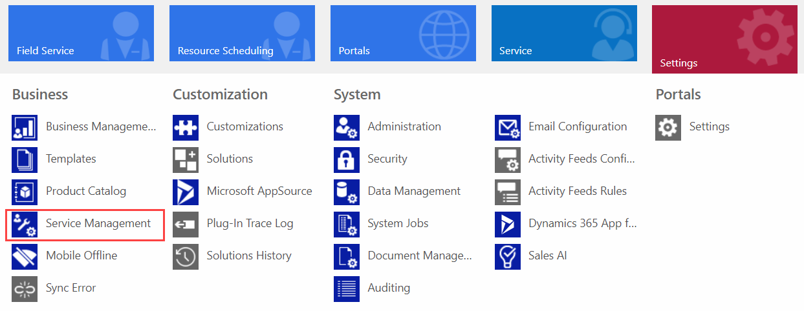
Task: Click the Portals Settings gear icon
Action: coord(668,127)
